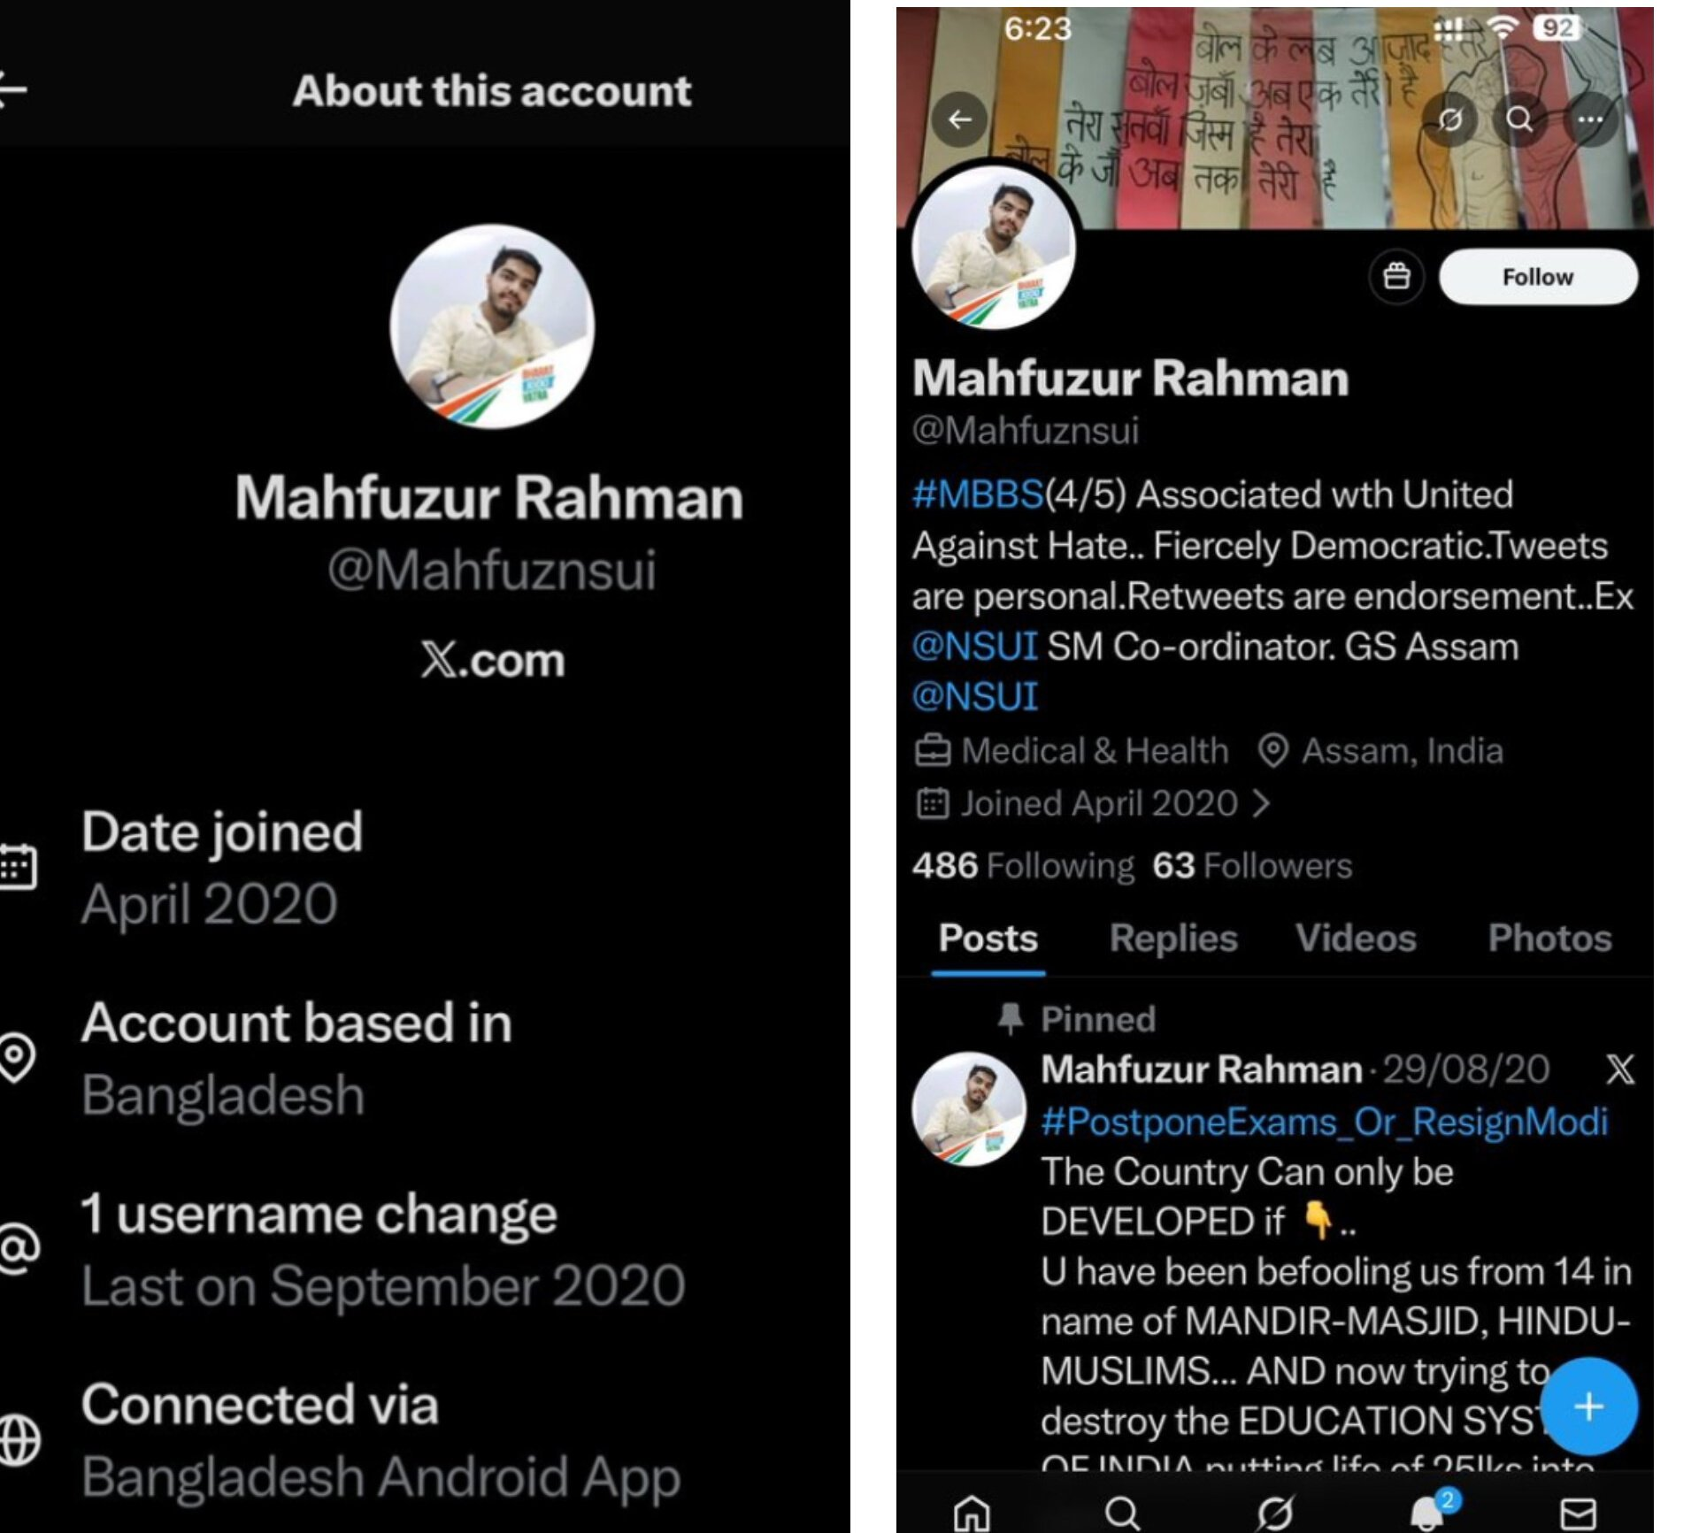1699x1533 pixels.
Task: Open Search in bottom navigation bar
Action: tap(1122, 1512)
